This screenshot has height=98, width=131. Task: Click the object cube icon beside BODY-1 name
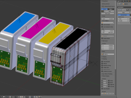(102, 54)
